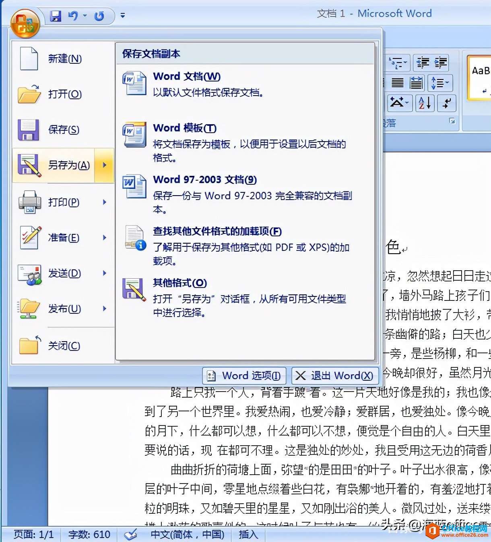Click the Redo/Repeat icon in Quick Access Toolbar
491x542 pixels.
[x=99, y=16]
